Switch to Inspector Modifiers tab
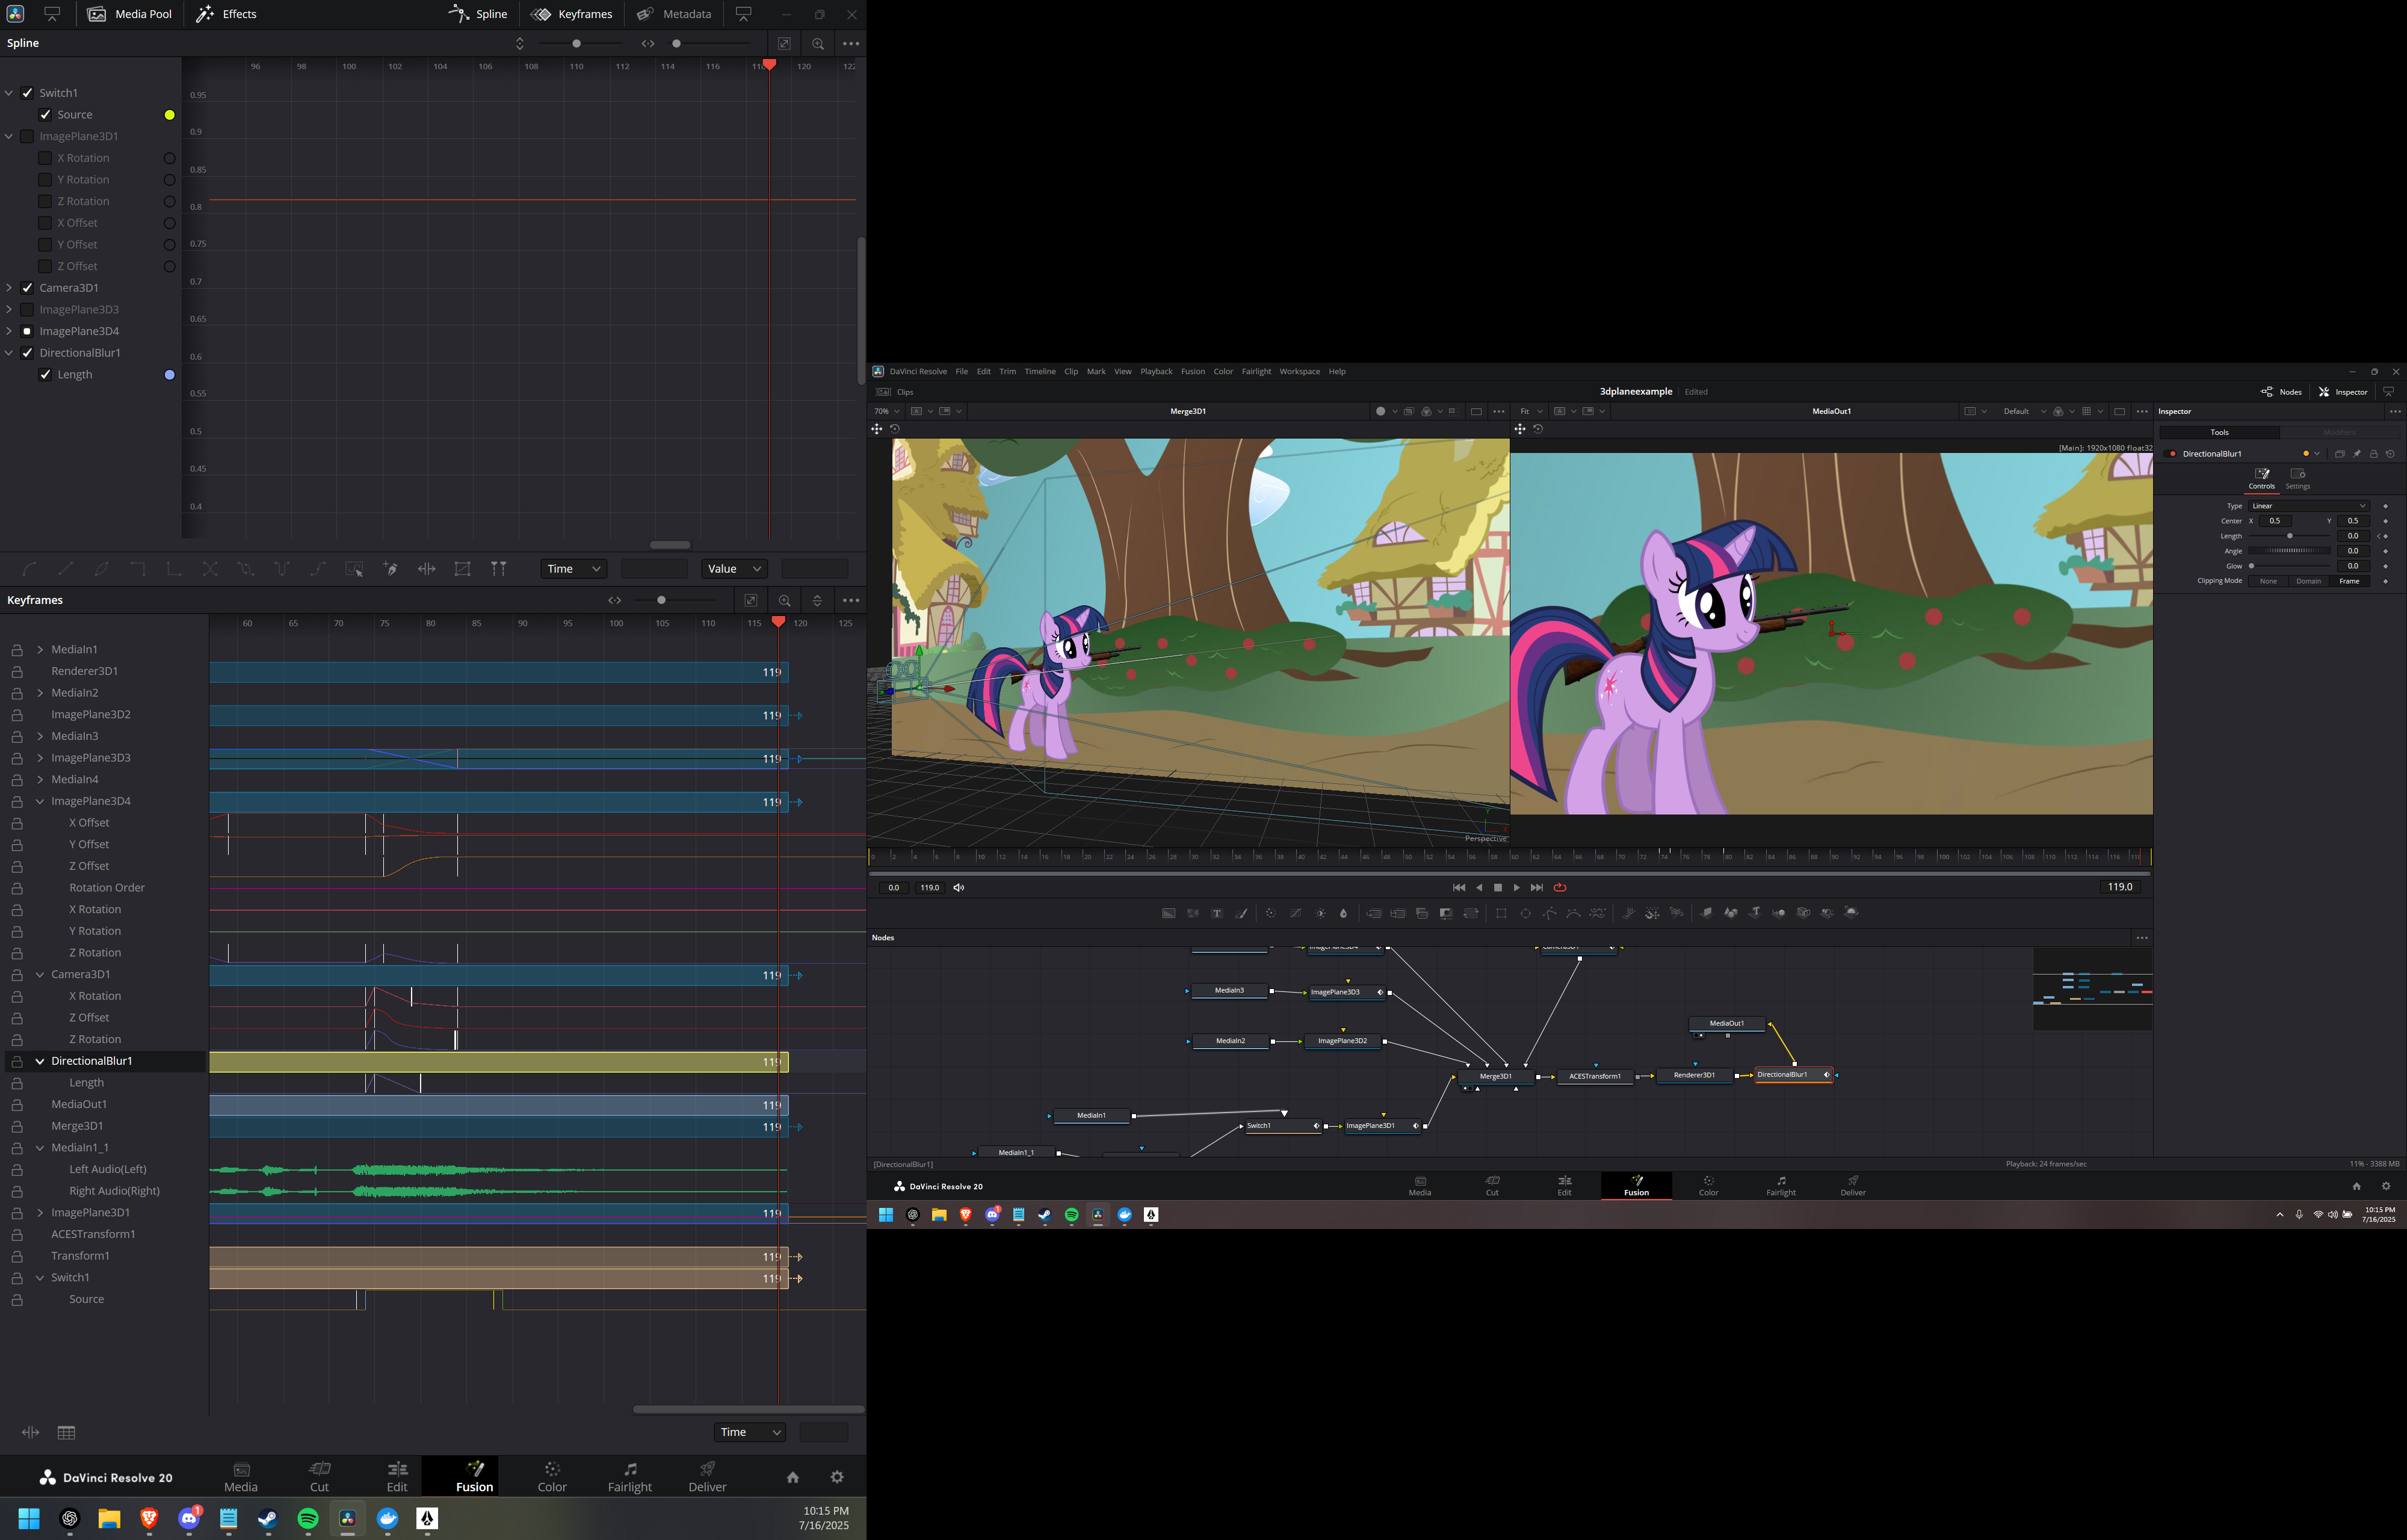 (x=2339, y=432)
